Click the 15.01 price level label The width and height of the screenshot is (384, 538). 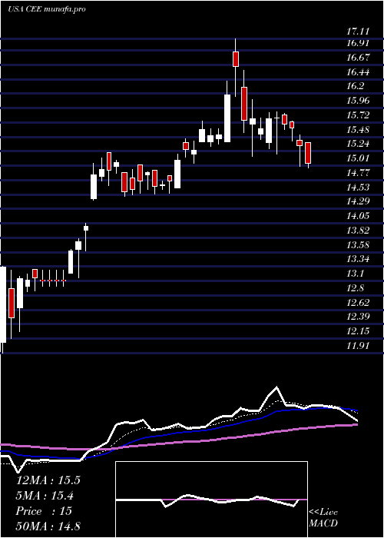point(358,158)
